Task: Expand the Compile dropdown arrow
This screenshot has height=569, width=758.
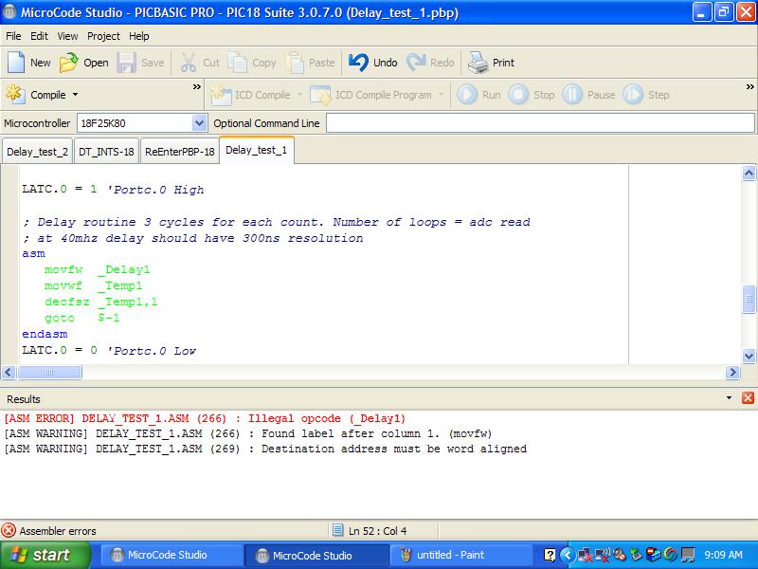Action: (76, 95)
